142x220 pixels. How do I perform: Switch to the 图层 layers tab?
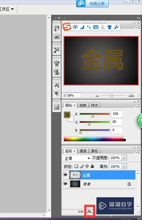69,151
